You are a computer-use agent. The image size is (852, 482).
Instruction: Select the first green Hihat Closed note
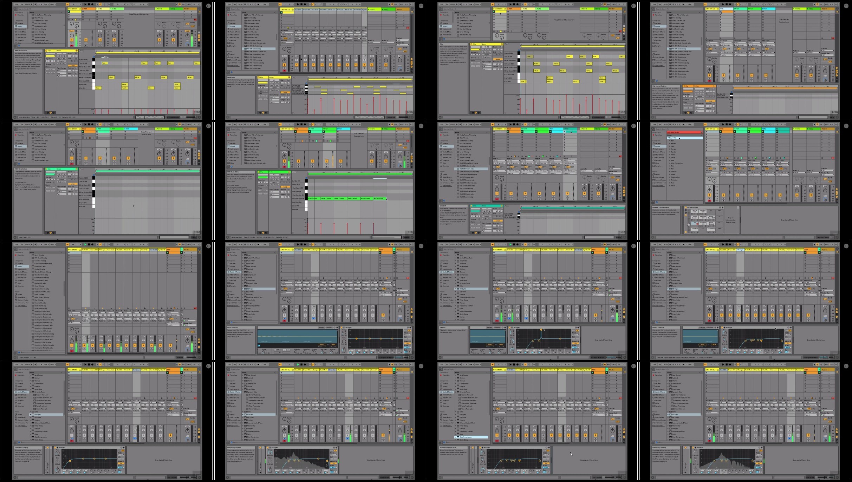coord(314,199)
